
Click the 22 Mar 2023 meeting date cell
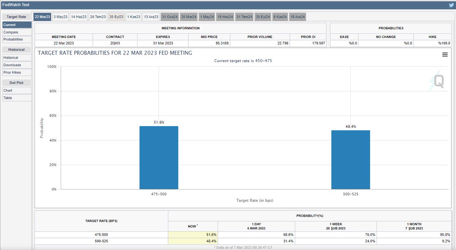64,43
